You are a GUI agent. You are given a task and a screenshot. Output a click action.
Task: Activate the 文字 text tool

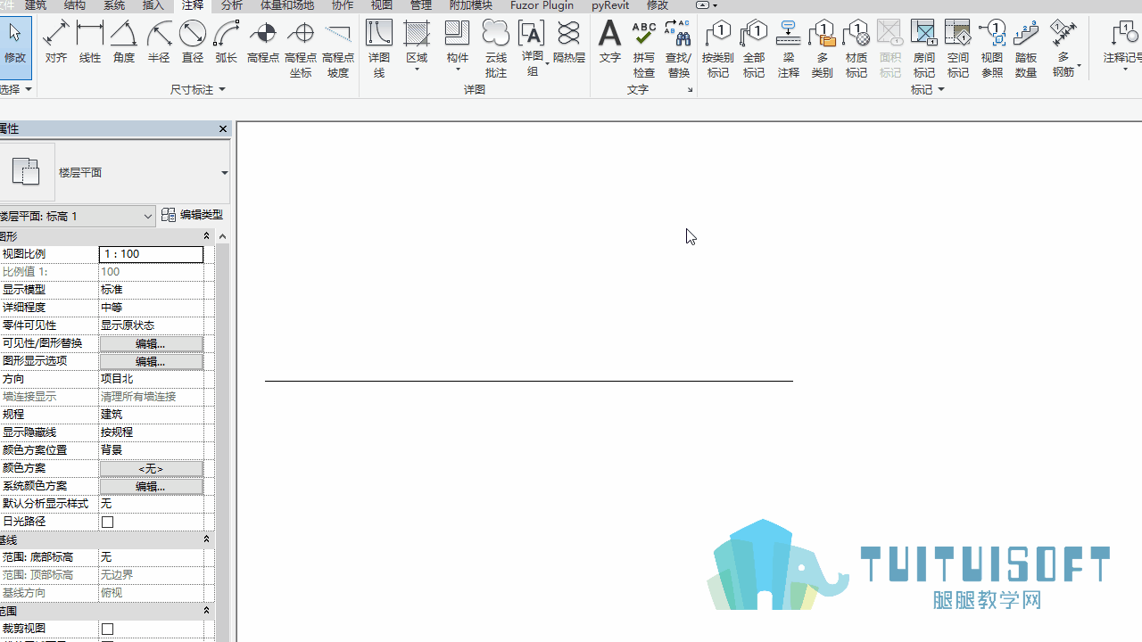(609, 42)
